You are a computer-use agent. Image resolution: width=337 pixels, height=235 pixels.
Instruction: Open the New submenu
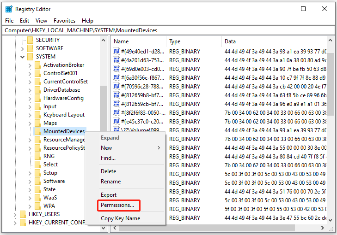tap(131, 148)
